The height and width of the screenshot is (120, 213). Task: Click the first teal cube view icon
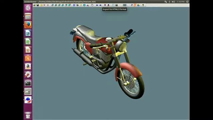[53, 5]
